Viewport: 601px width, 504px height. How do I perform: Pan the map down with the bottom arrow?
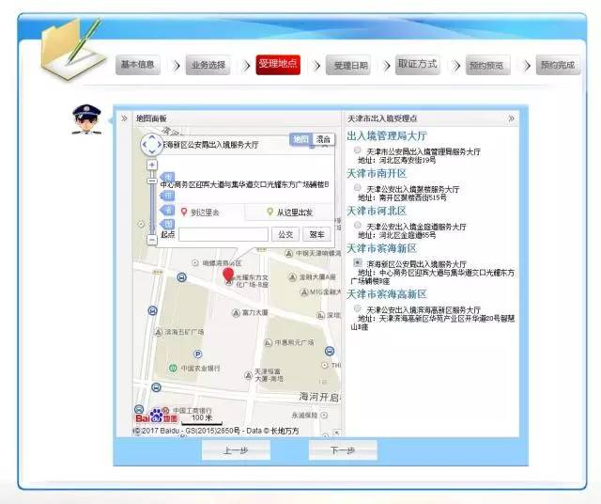152,152
